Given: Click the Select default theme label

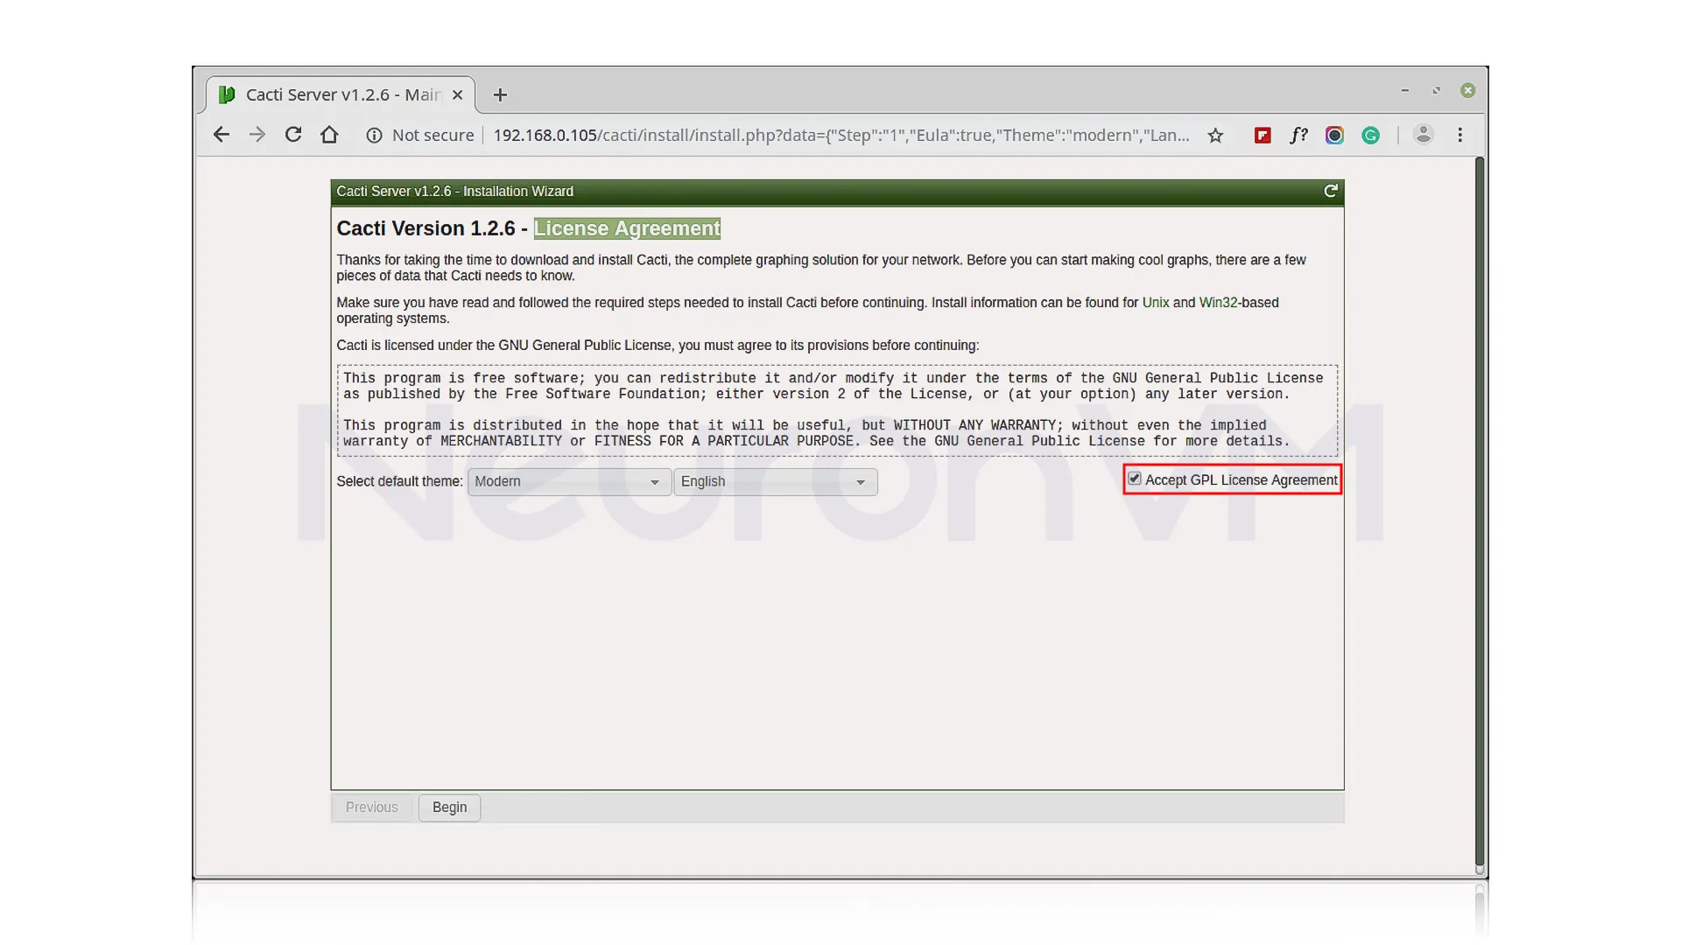Looking at the screenshot, I should 399,481.
